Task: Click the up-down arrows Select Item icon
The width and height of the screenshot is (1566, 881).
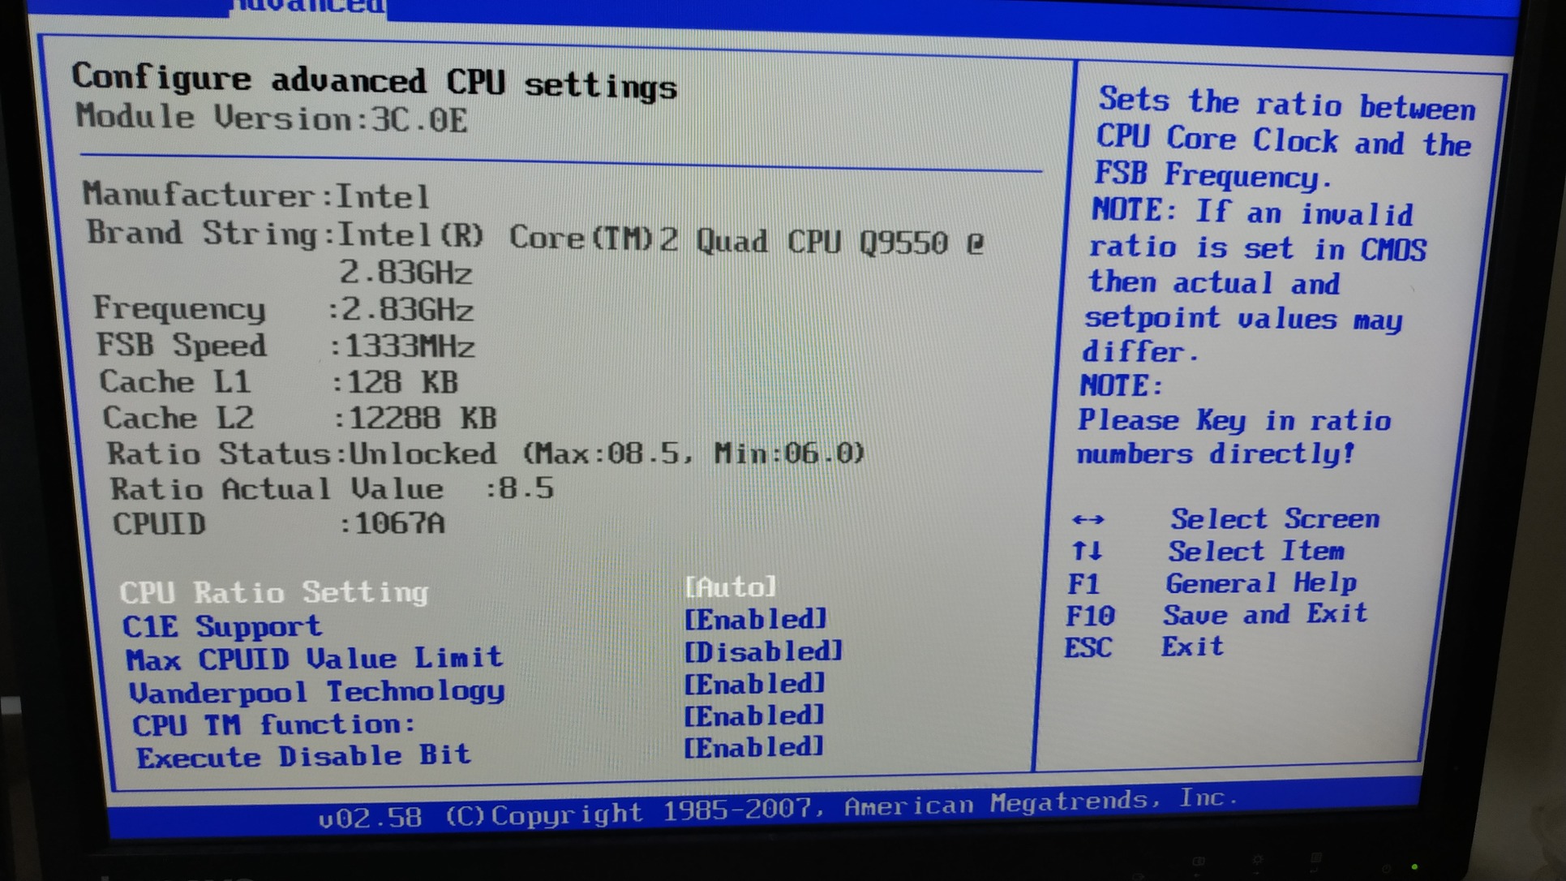Action: (1086, 552)
